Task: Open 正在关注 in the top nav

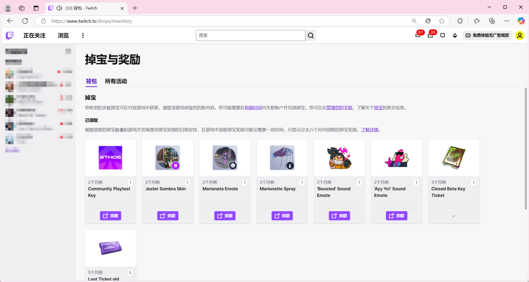Action: tap(35, 36)
